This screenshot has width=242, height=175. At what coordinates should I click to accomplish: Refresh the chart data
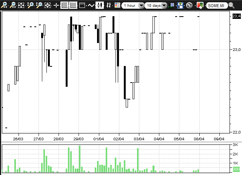[x=189, y=5]
